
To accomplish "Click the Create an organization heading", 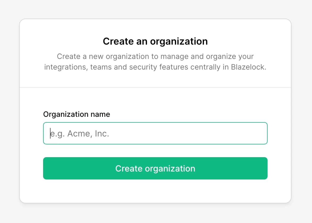I will coord(155,41).
